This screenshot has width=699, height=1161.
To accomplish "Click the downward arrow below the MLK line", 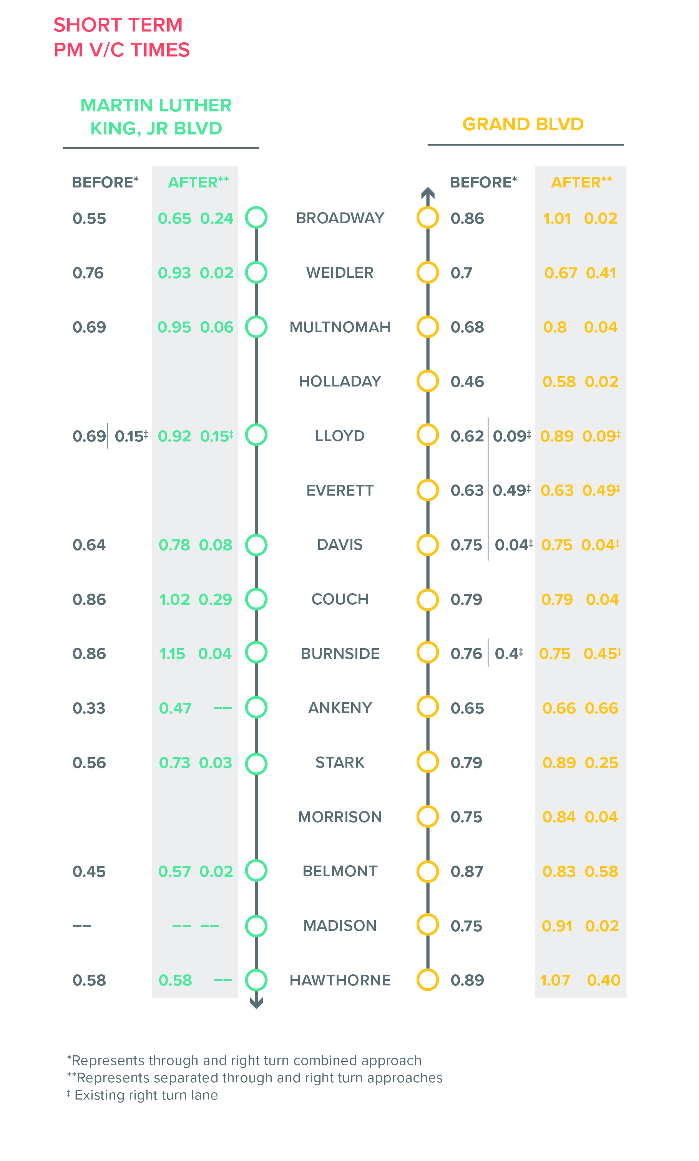I will (256, 1003).
